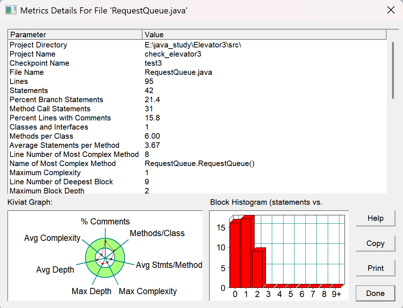Screen dimensions: 403x308
Task: Click the % Comments axis label
Action: 105,222
